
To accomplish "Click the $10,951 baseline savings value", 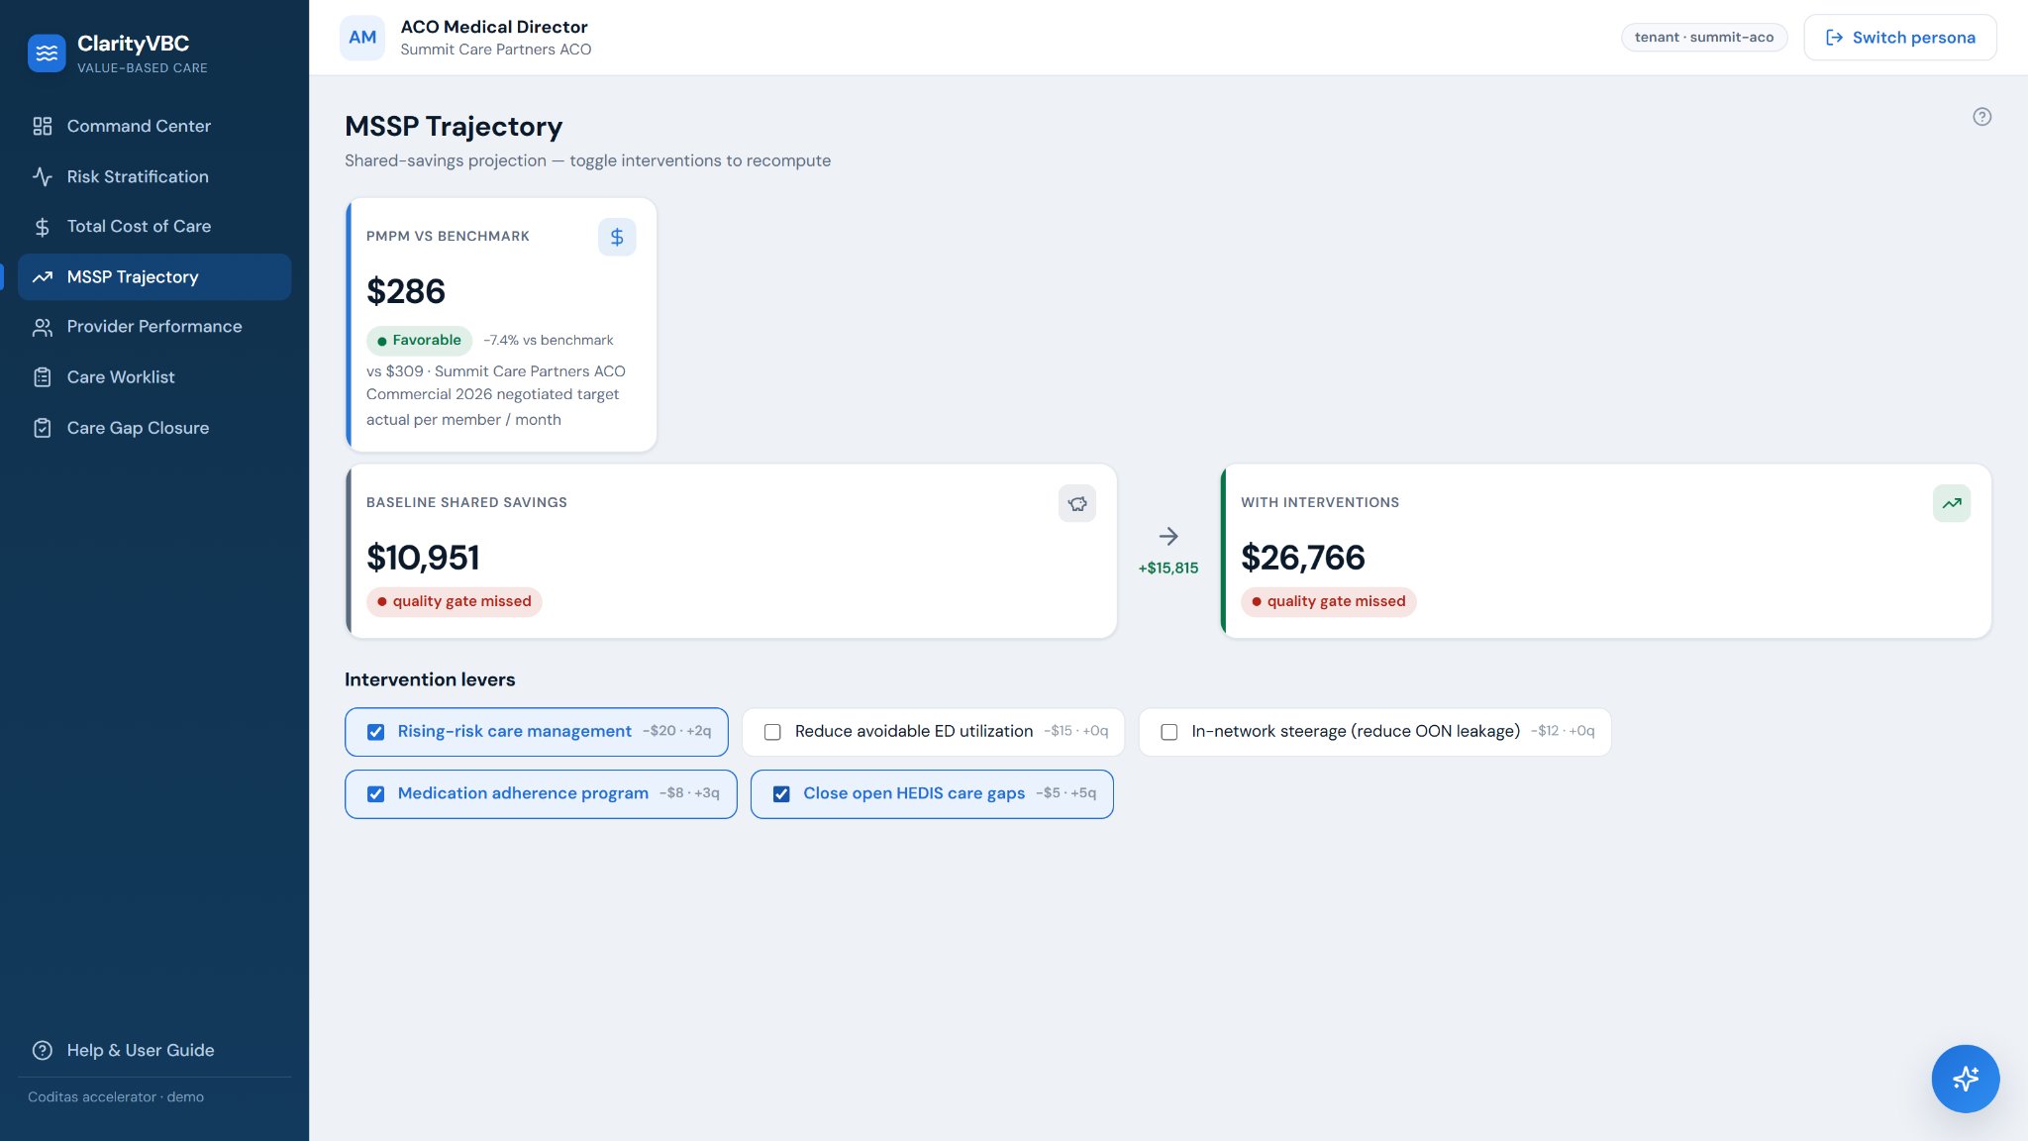I will click(423, 558).
